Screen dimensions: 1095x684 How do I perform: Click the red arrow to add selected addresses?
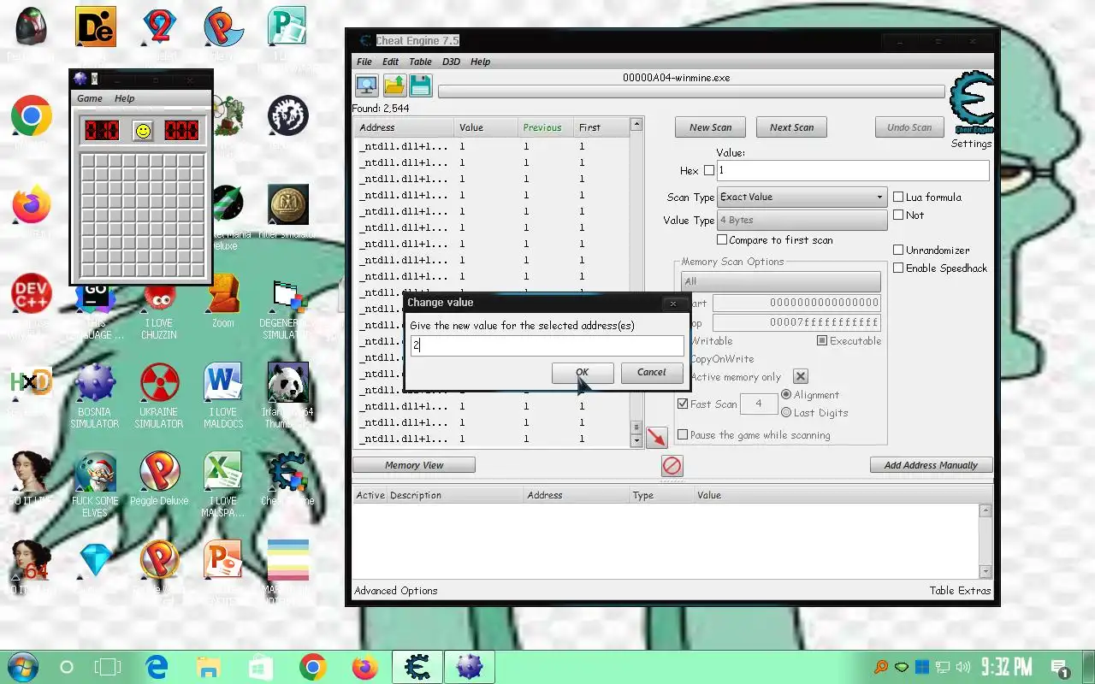[x=656, y=437]
